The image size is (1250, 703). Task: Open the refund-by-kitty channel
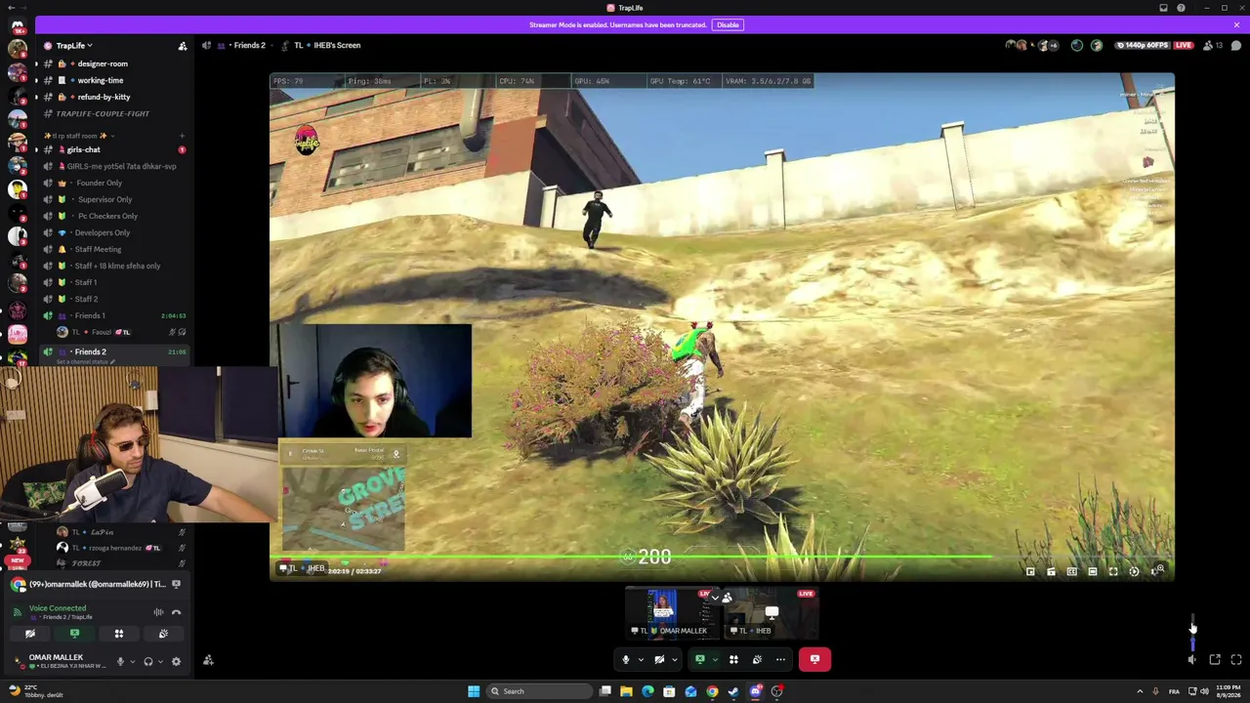[x=104, y=97]
